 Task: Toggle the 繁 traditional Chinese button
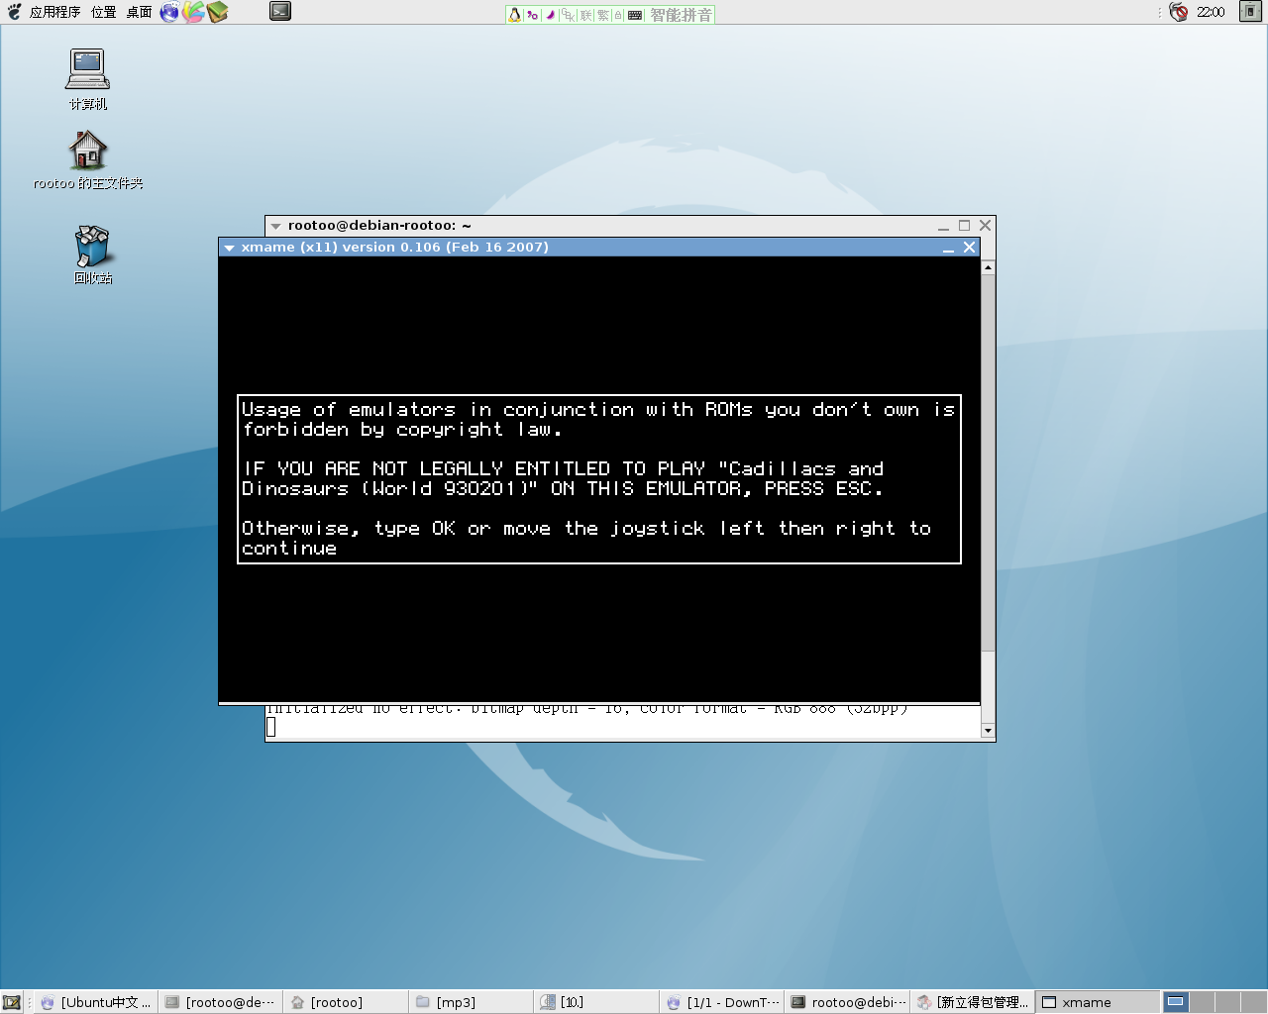tap(602, 15)
